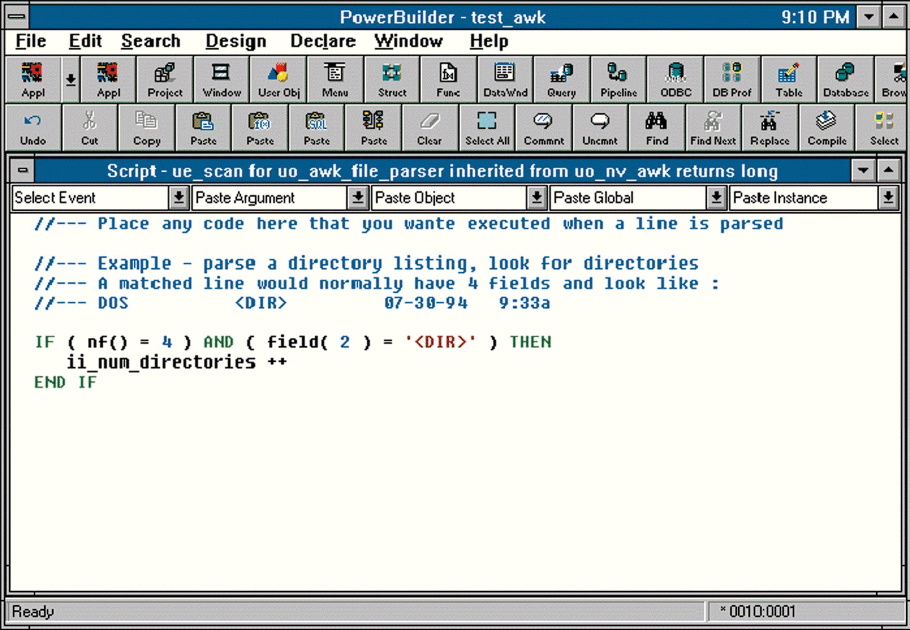Expand the Paste Argument dropdown
Viewport: 910px width, 630px height.
point(357,198)
